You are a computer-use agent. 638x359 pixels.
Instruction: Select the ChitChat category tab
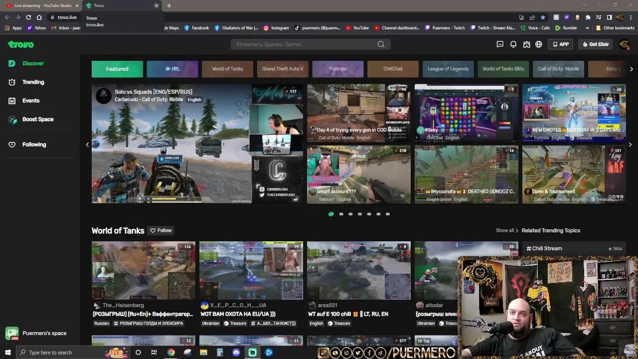tap(393, 69)
